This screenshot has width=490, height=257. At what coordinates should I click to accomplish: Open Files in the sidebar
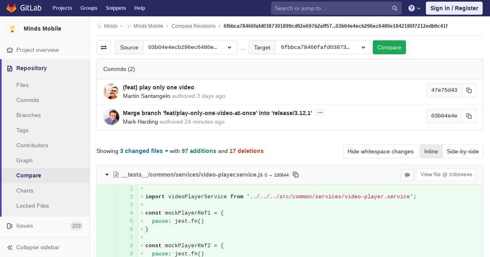(x=22, y=85)
